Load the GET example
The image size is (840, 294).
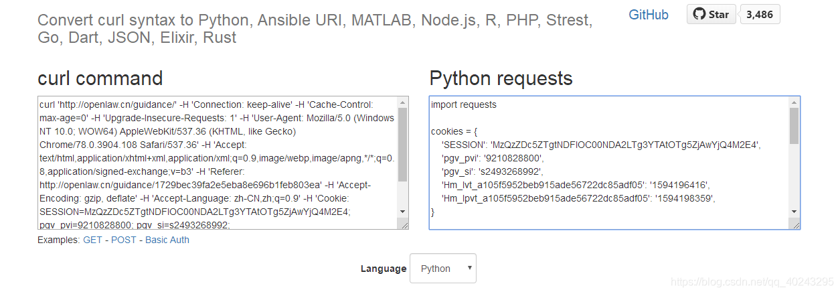pos(92,240)
